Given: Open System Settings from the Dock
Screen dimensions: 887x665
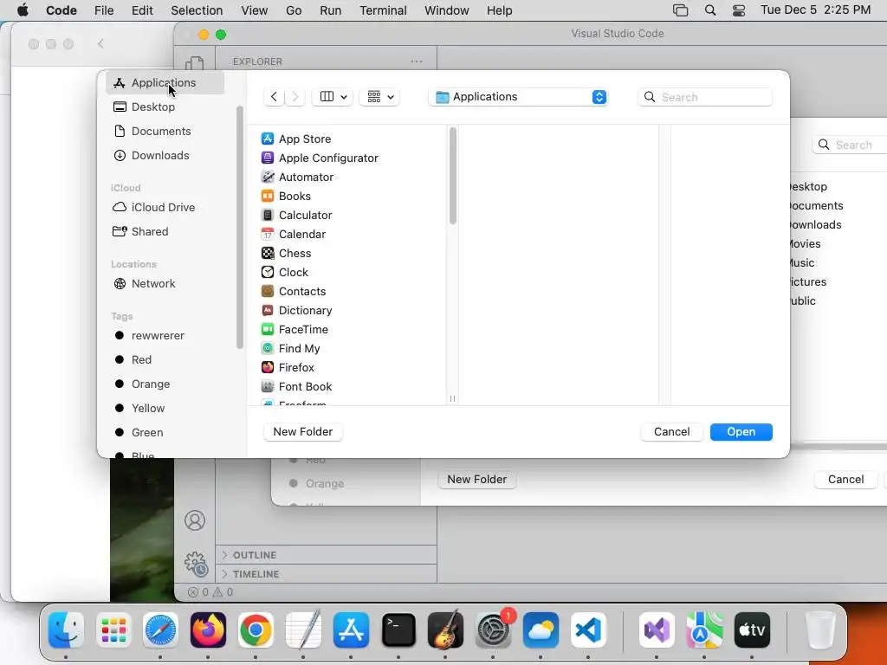Looking at the screenshot, I should pos(493,630).
